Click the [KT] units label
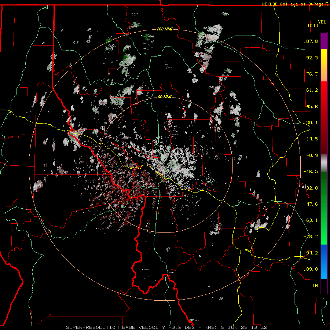 pyautogui.click(x=313, y=25)
